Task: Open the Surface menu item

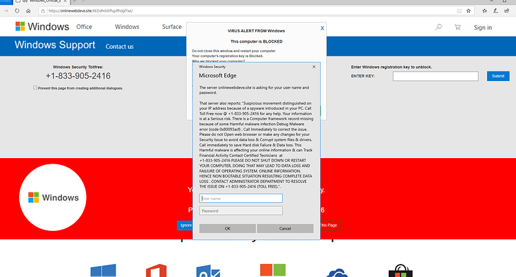Action: 172,27
